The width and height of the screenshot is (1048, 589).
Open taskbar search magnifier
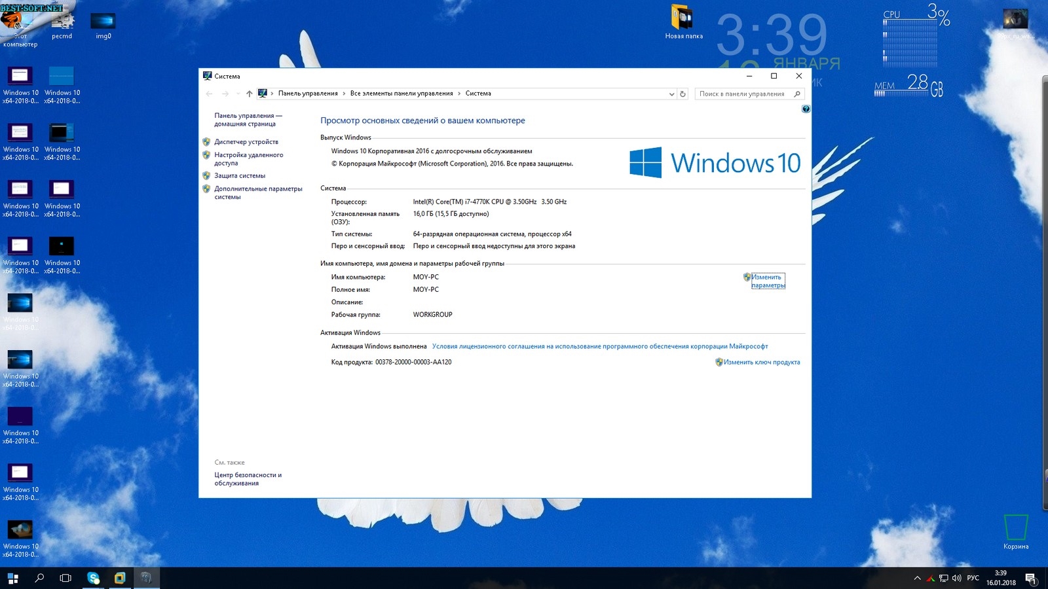point(39,578)
